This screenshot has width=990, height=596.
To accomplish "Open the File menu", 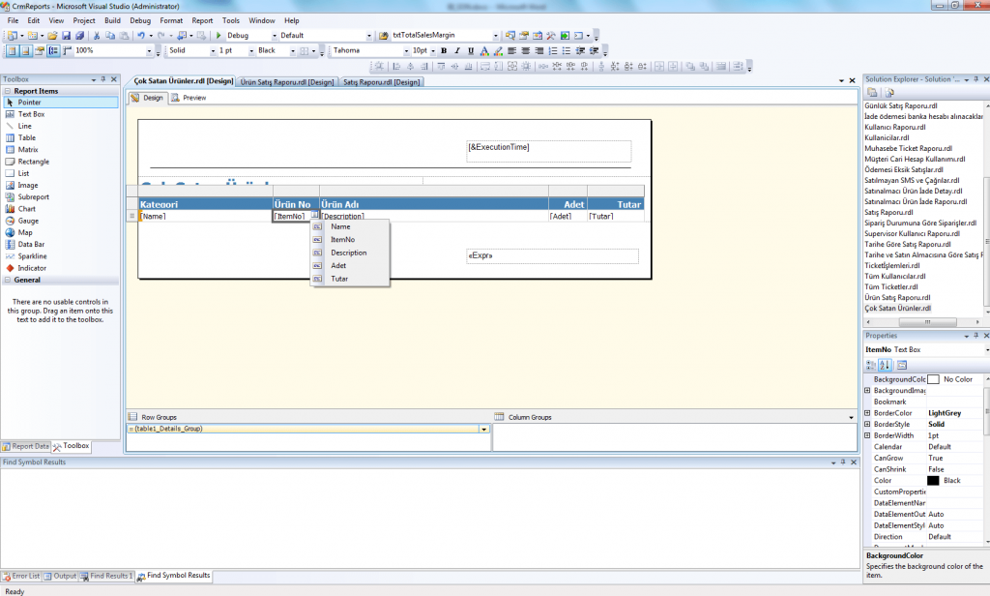I will (13, 21).
